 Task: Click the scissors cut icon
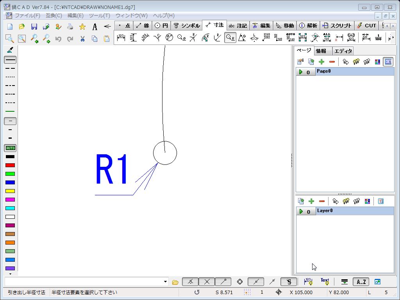click(x=82, y=39)
